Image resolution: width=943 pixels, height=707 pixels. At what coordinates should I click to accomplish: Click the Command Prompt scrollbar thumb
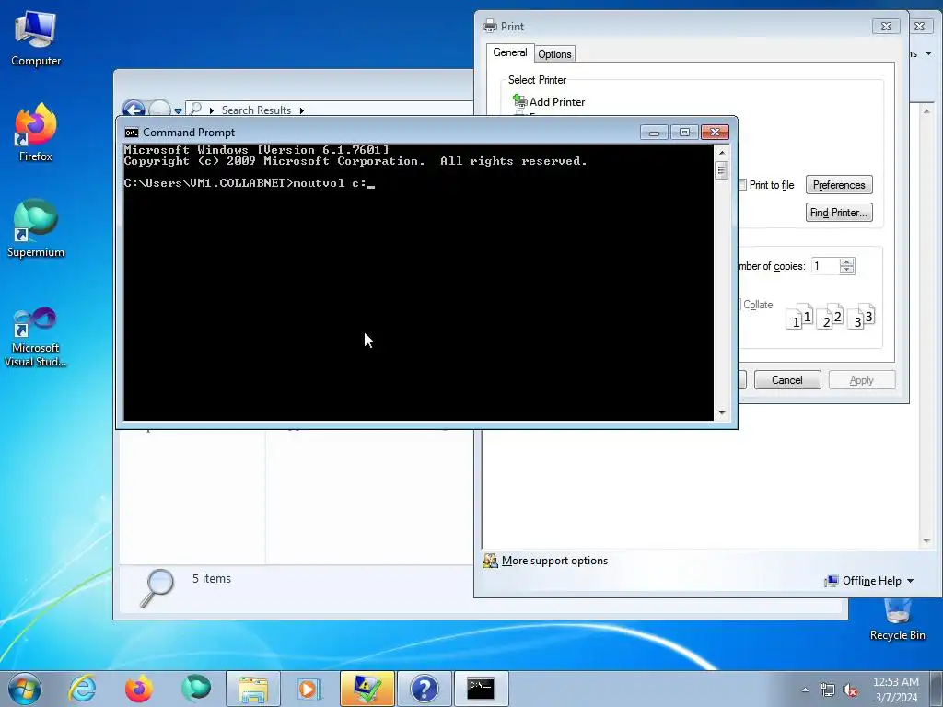[722, 170]
